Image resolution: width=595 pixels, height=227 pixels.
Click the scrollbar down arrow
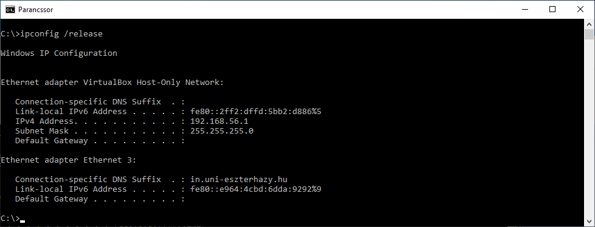pos(589,220)
